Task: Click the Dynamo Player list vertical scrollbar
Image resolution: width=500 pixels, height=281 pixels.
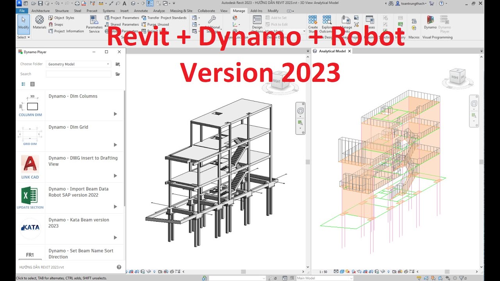Action: pos(125,148)
